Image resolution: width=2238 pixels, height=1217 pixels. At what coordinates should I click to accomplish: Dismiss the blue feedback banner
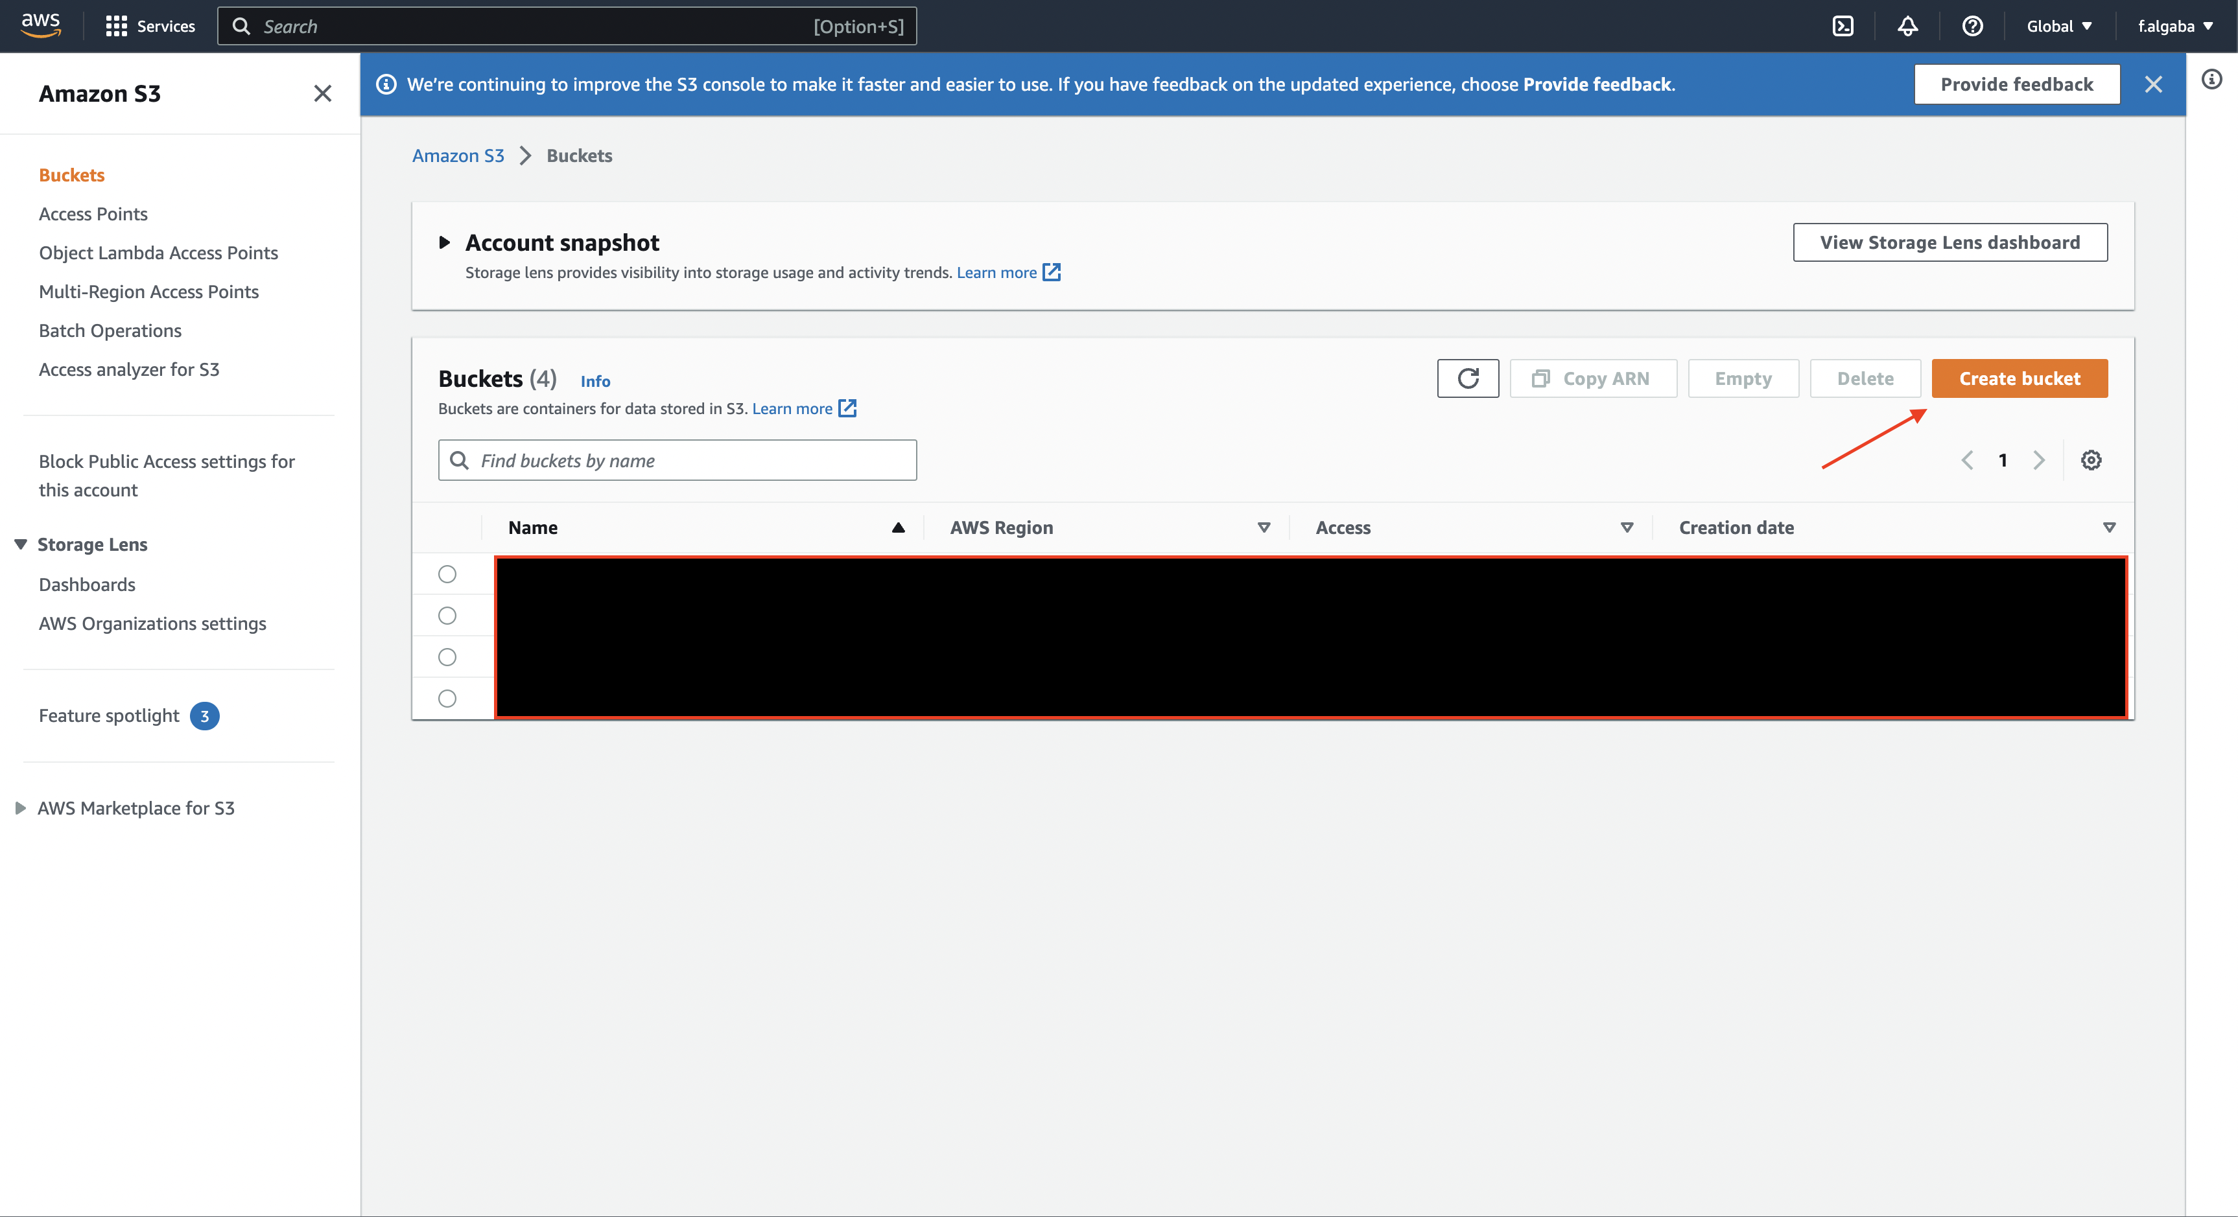tap(2153, 84)
